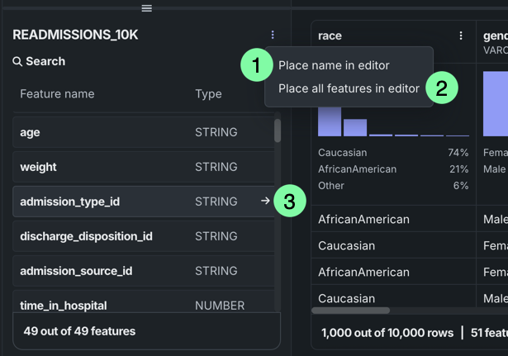Click the panel drag handle icon at top
This screenshot has width=508, height=356.
pos(146,8)
